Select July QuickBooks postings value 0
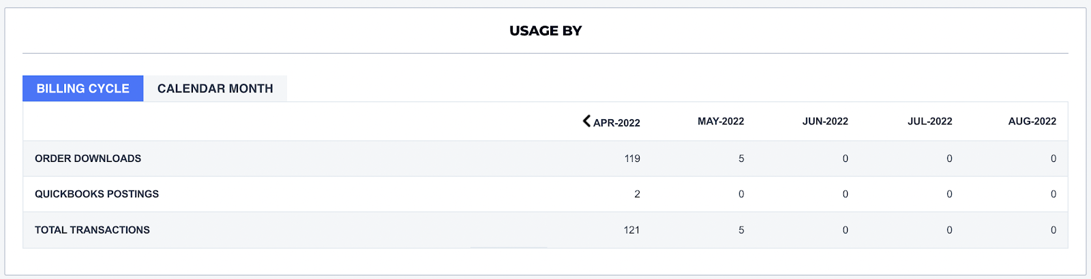The height and width of the screenshot is (279, 1091). tap(949, 194)
